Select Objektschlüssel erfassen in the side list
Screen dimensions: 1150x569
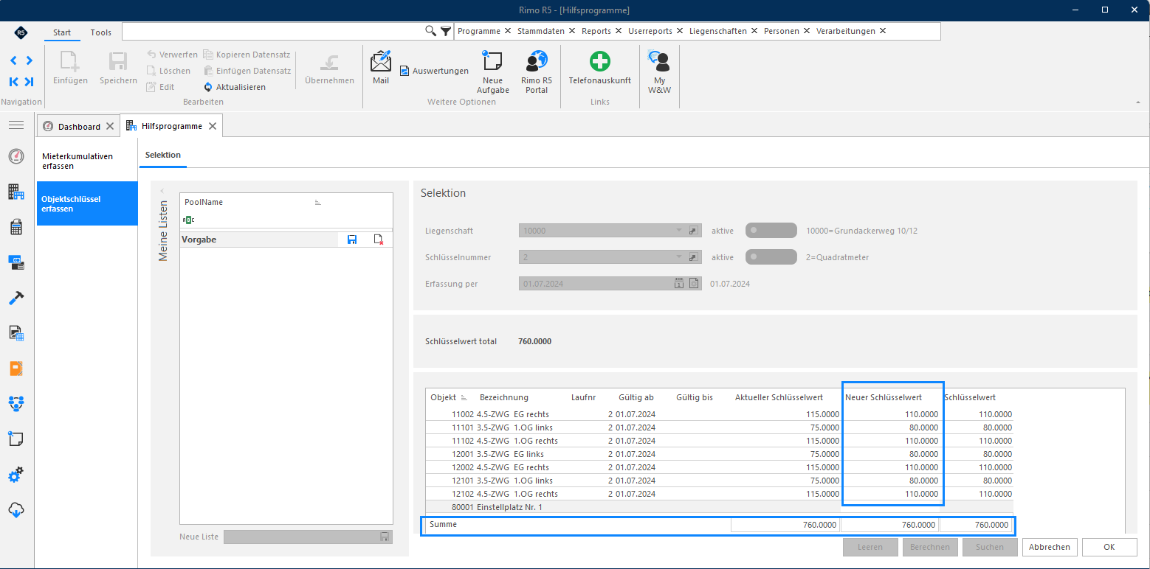[x=87, y=203]
